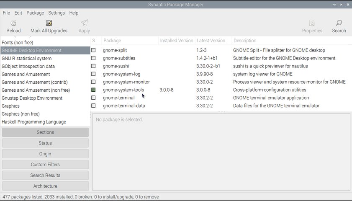Toggle the gnome-subtitles status checkbox
This screenshot has width=352, height=201.
point(93,58)
